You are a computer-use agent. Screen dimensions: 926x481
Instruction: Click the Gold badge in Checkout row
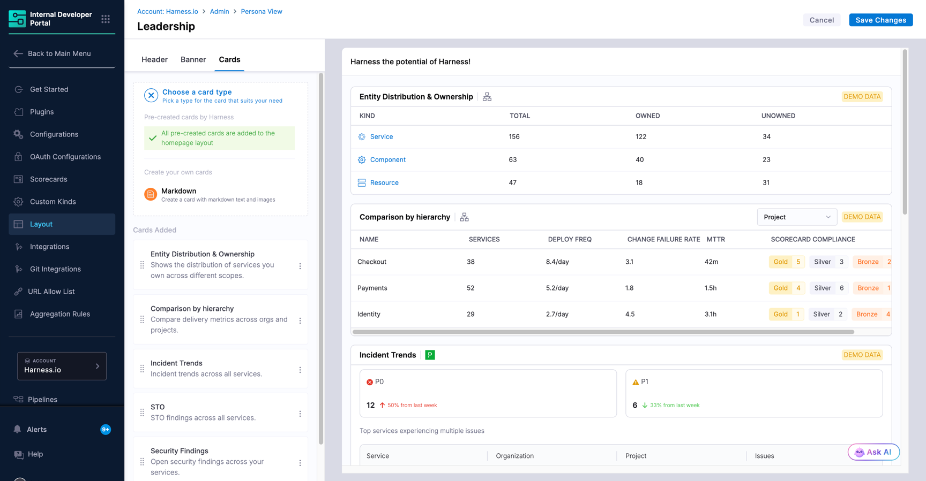[x=787, y=262]
